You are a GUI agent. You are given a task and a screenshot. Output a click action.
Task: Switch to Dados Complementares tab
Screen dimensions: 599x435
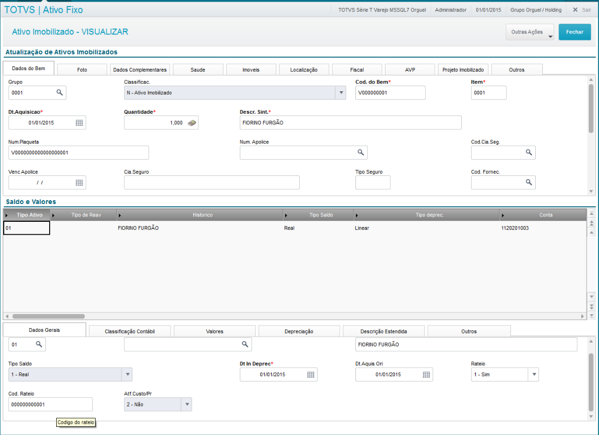140,70
